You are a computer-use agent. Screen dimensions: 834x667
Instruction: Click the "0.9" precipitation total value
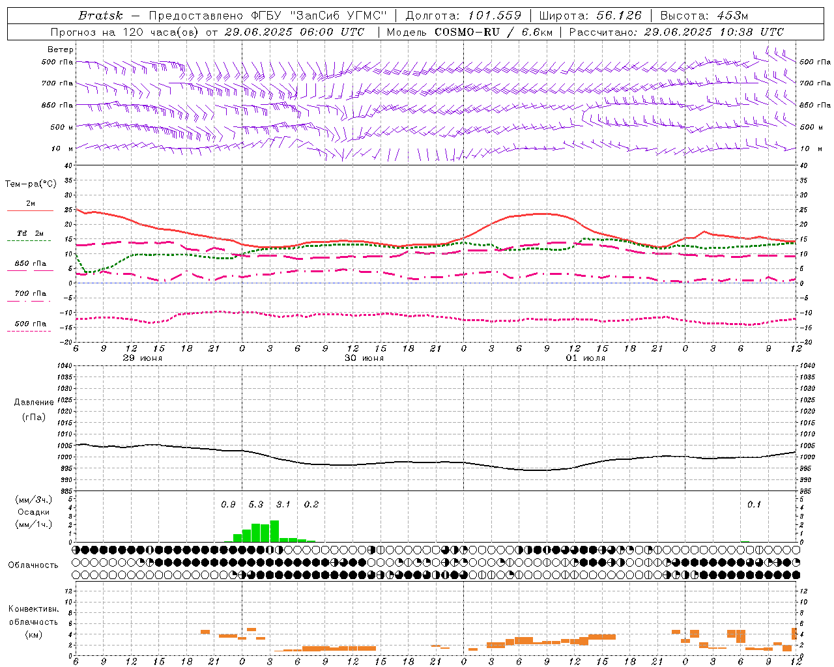click(x=228, y=504)
